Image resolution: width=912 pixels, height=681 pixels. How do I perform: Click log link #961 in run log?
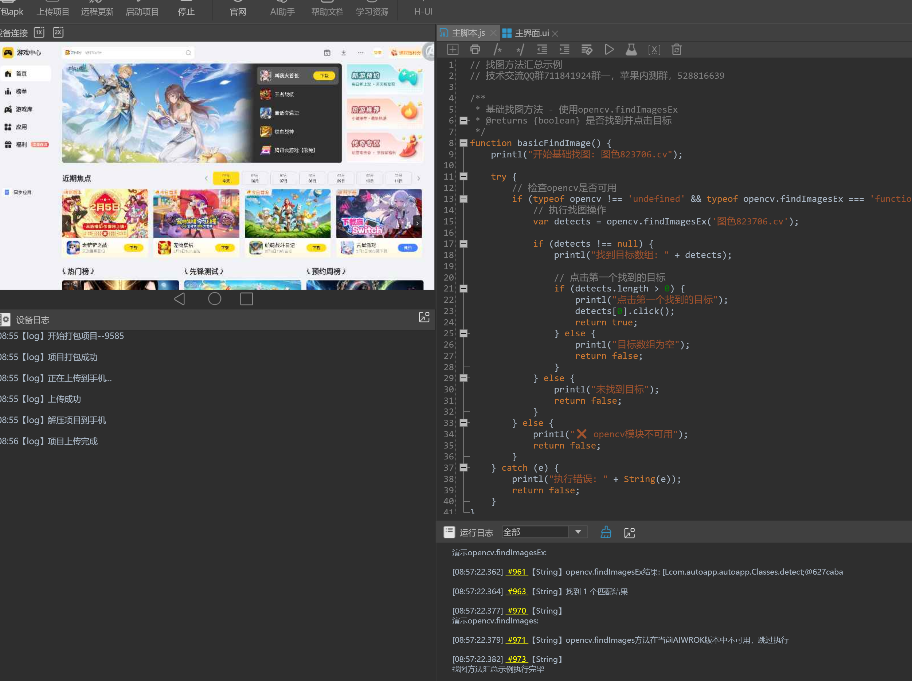516,572
